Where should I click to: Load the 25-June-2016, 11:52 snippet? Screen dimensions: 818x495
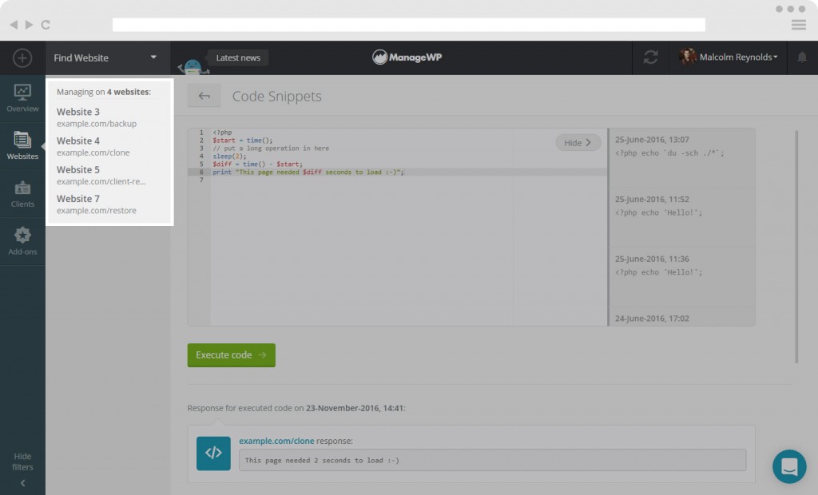coord(682,217)
